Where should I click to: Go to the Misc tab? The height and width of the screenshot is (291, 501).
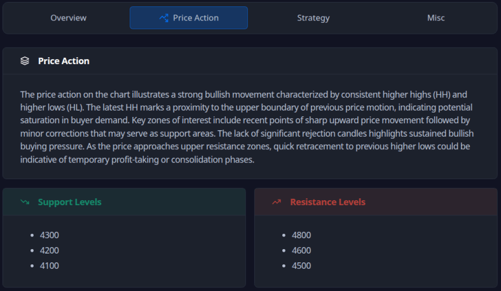coord(436,18)
